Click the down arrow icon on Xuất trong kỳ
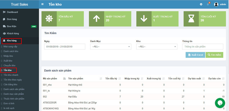The height and width of the screenshot is (111, 229). [x=144, y=19]
